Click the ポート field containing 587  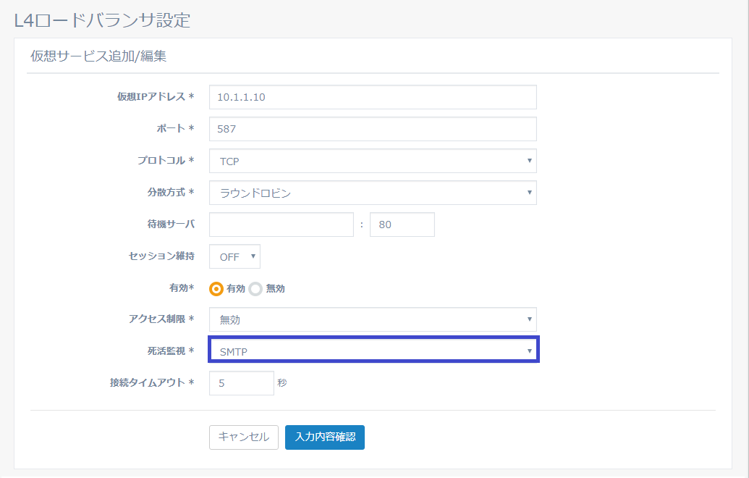(x=373, y=129)
